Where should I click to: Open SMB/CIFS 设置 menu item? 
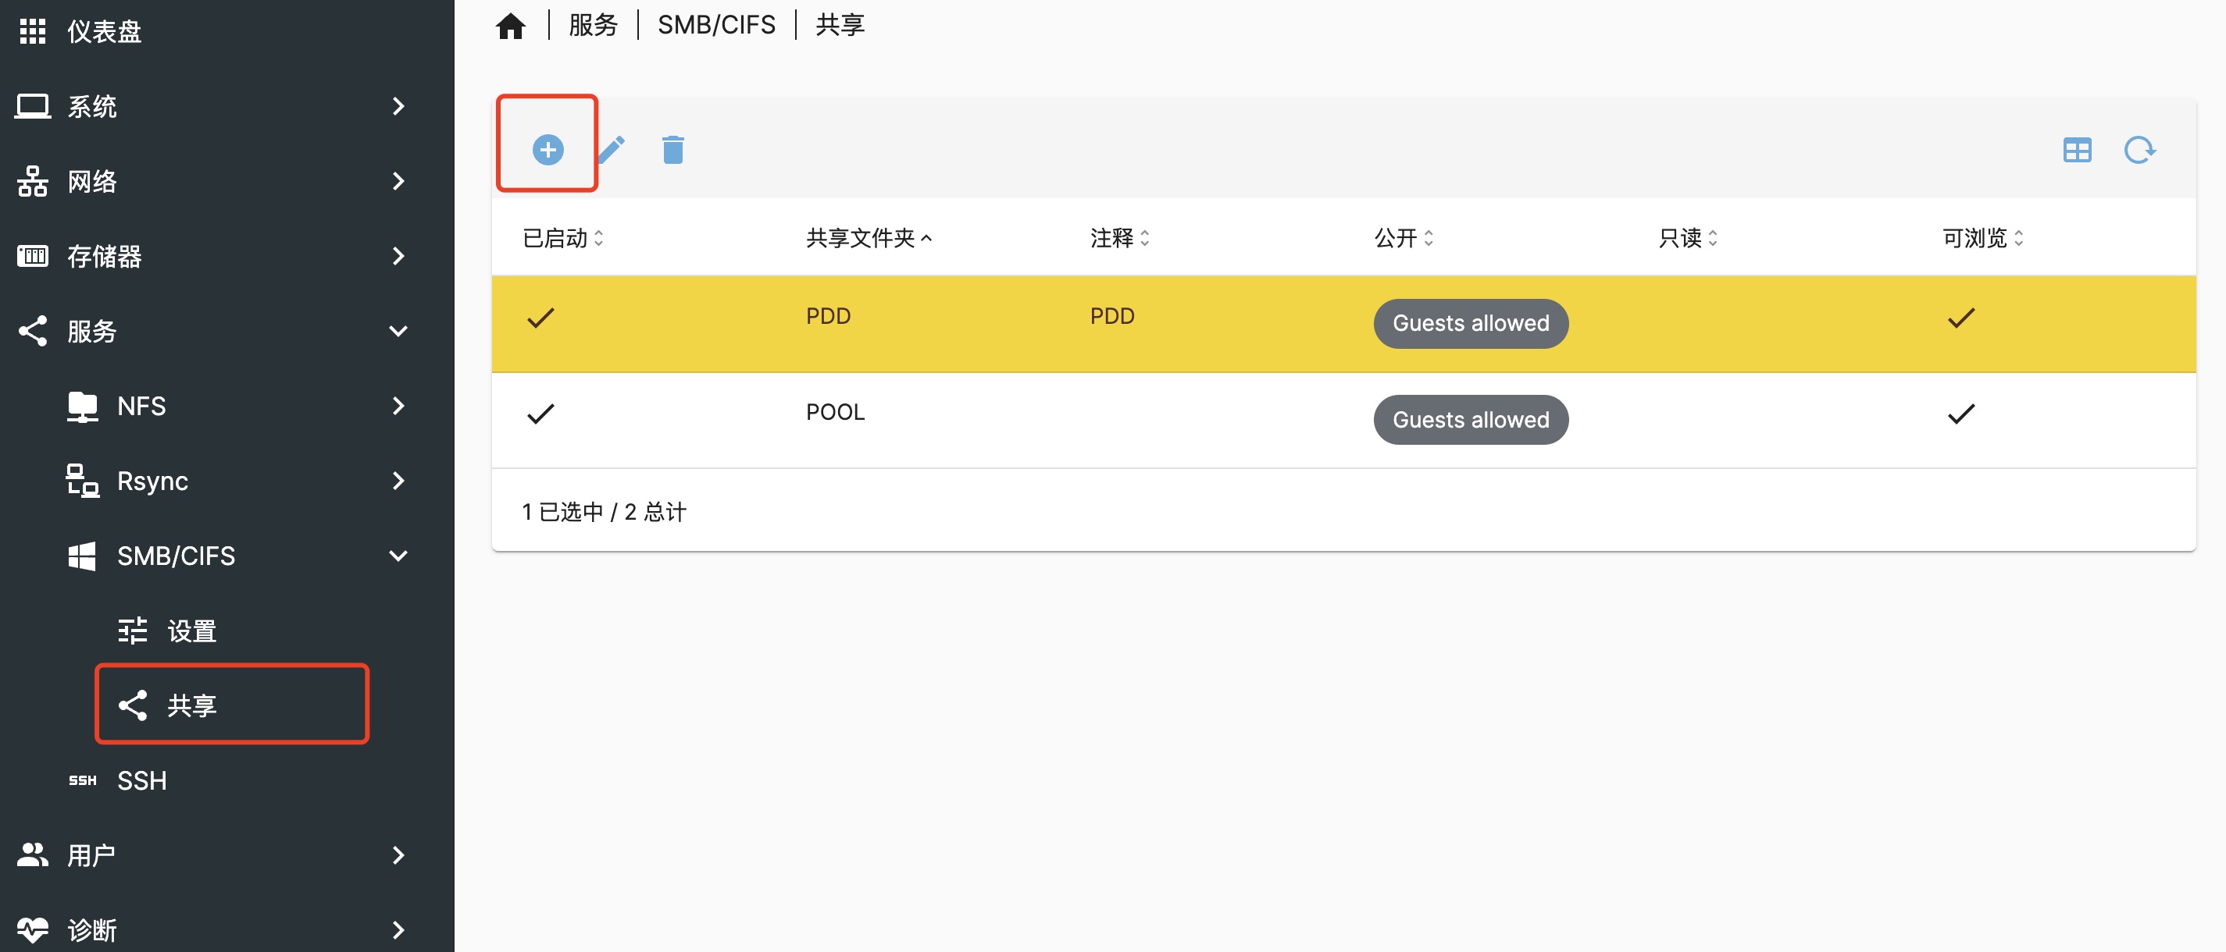pos(192,631)
